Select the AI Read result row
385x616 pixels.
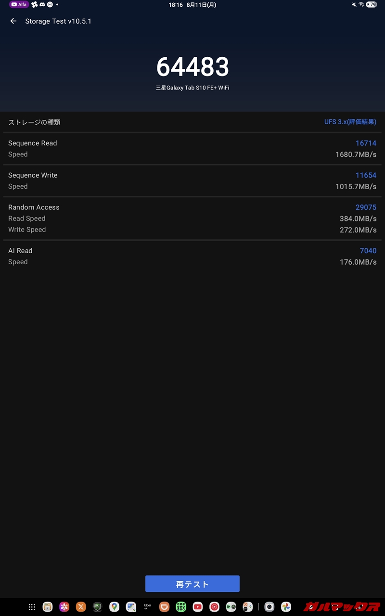pos(192,256)
